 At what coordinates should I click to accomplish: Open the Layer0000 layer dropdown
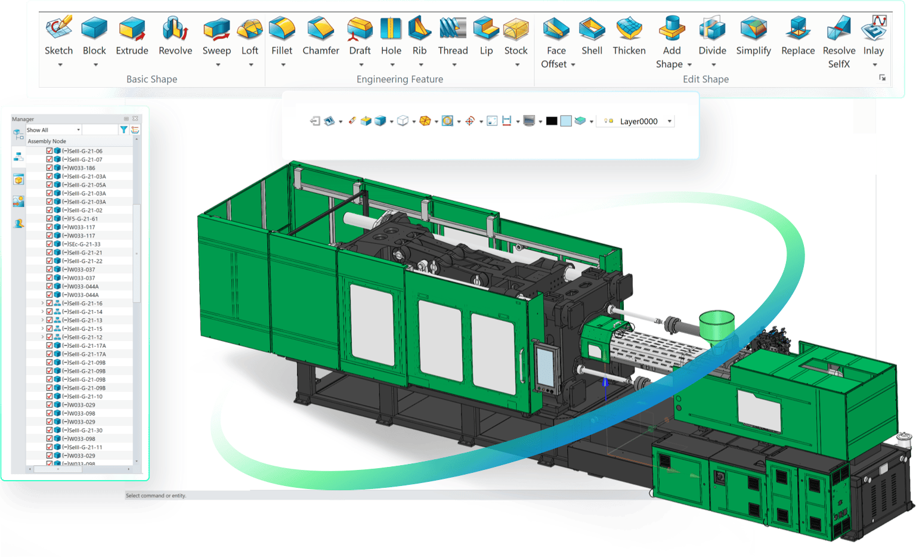pos(669,121)
